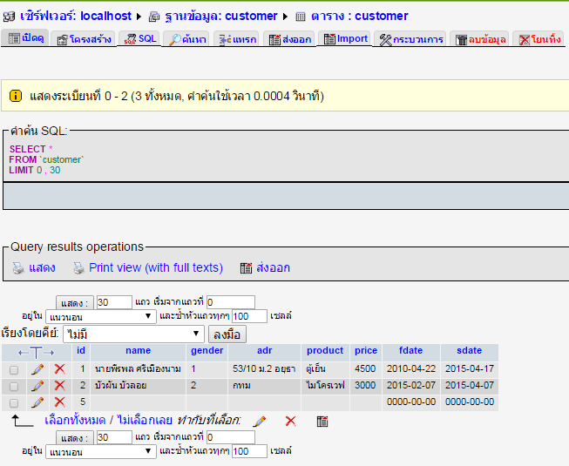
Task: Open the ไม่มี sort key dropdown
Action: pos(132,334)
